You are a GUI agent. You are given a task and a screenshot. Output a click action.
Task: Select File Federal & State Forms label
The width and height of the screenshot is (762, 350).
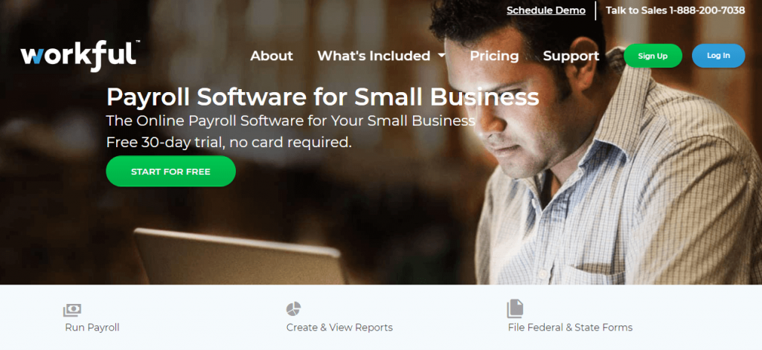570,328
